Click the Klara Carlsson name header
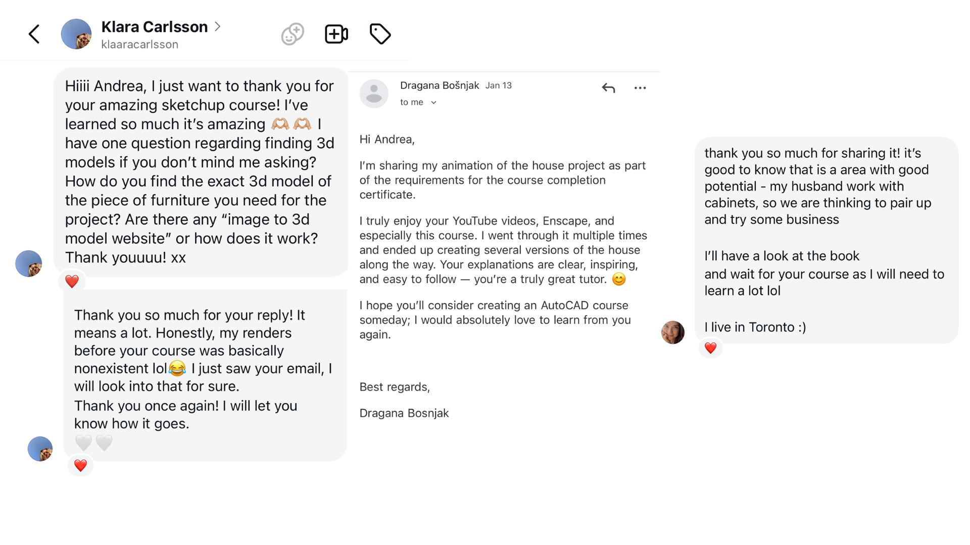The image size is (970, 545). (155, 27)
